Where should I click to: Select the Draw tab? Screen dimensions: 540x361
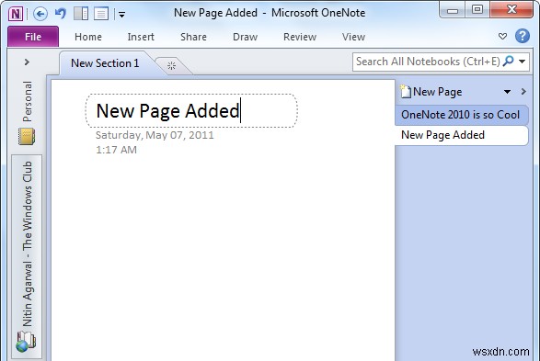click(x=246, y=37)
